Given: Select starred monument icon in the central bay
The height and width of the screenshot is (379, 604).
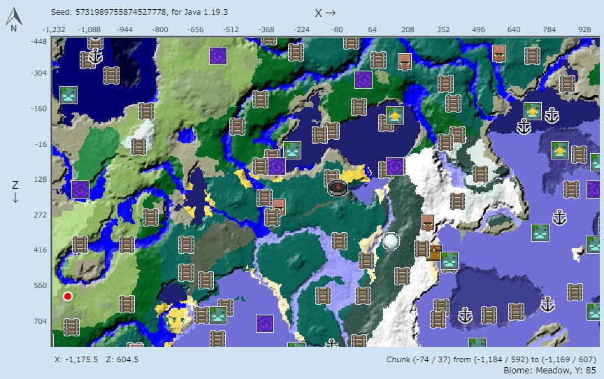Looking at the screenshot, I should pos(395,115).
